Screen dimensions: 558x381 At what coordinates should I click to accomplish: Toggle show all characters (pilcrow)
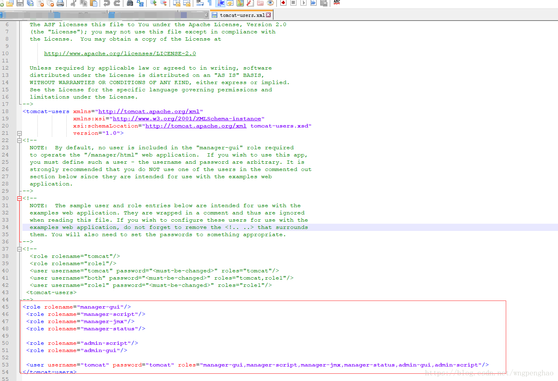[x=210, y=3]
